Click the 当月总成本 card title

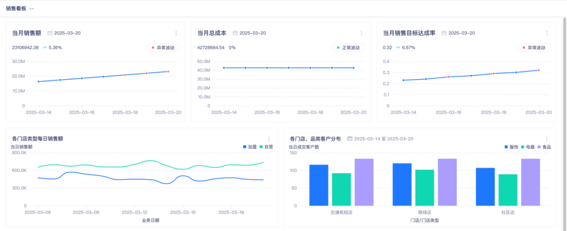[x=212, y=33]
